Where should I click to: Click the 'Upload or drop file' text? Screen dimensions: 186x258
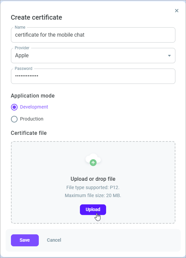click(93, 179)
